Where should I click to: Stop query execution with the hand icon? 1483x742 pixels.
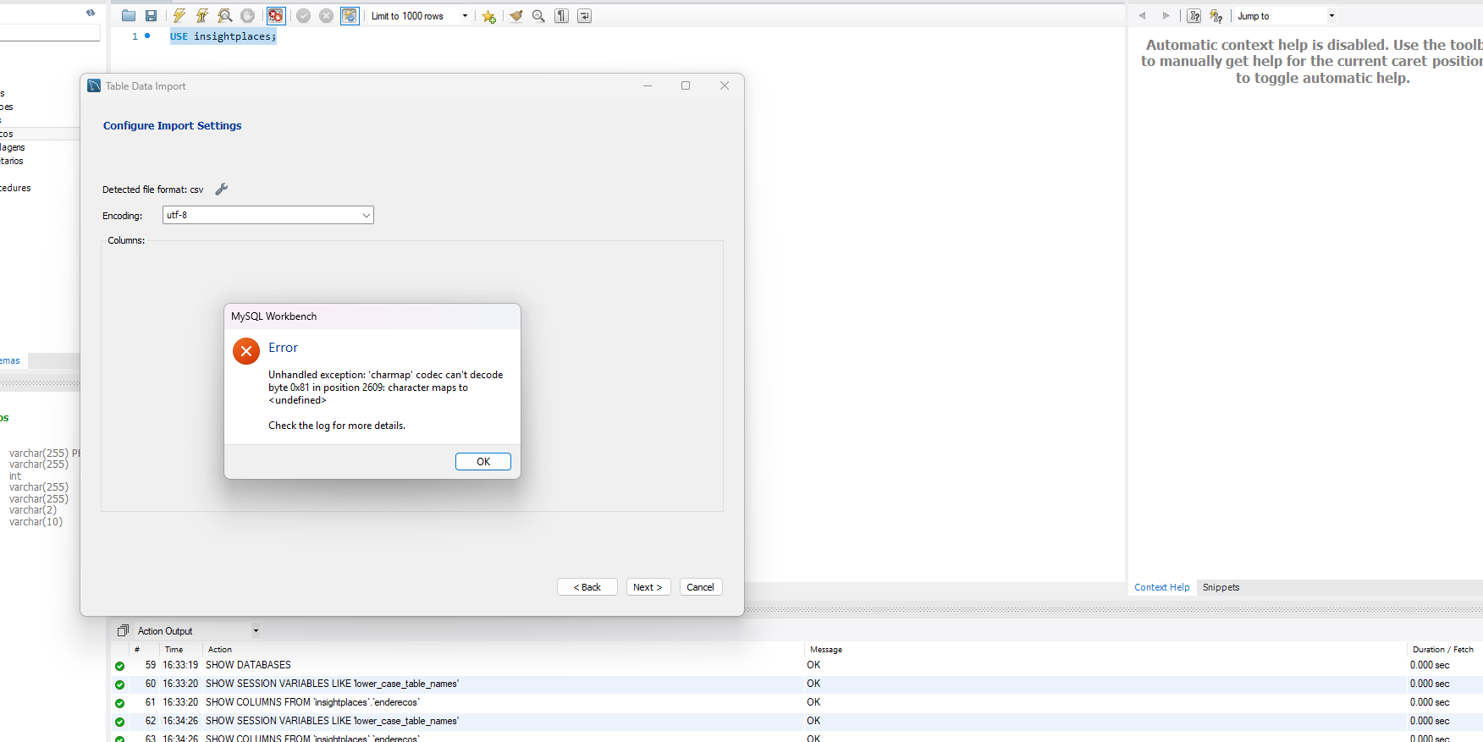pyautogui.click(x=248, y=16)
